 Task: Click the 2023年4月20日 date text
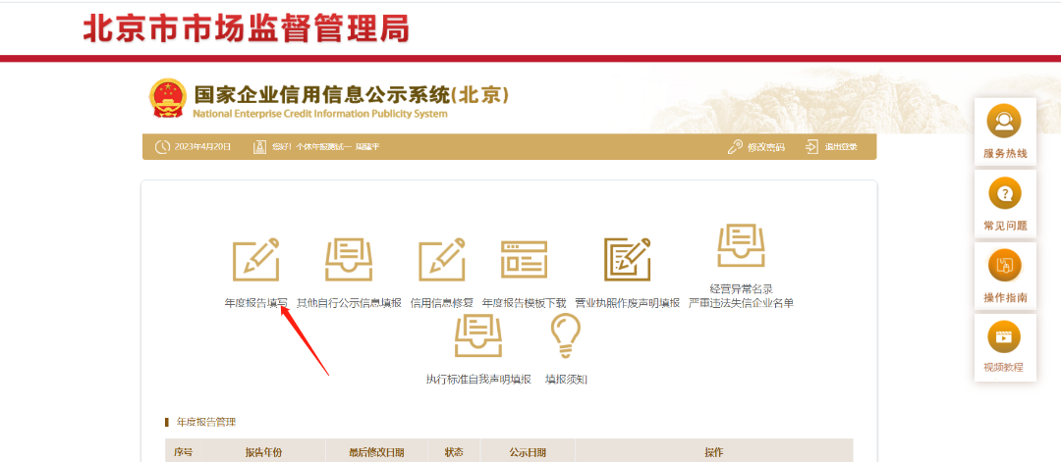coord(203,147)
